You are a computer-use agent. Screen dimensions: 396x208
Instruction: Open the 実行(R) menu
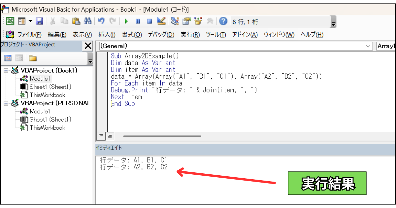[x=190, y=35]
